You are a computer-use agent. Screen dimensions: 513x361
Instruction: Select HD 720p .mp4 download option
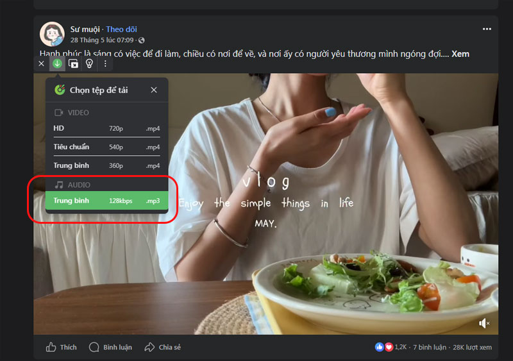tap(106, 128)
